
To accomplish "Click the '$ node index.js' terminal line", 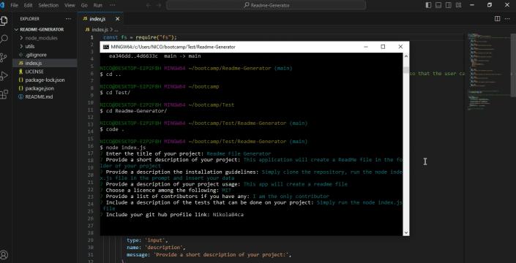I will pos(123,148).
